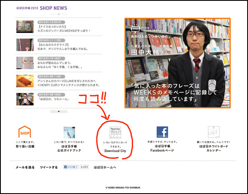Go to ほぼ日ホームへ link

click(105, 168)
